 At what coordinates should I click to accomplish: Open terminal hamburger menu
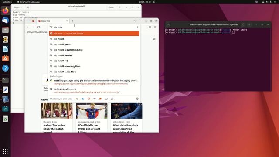point(249,24)
